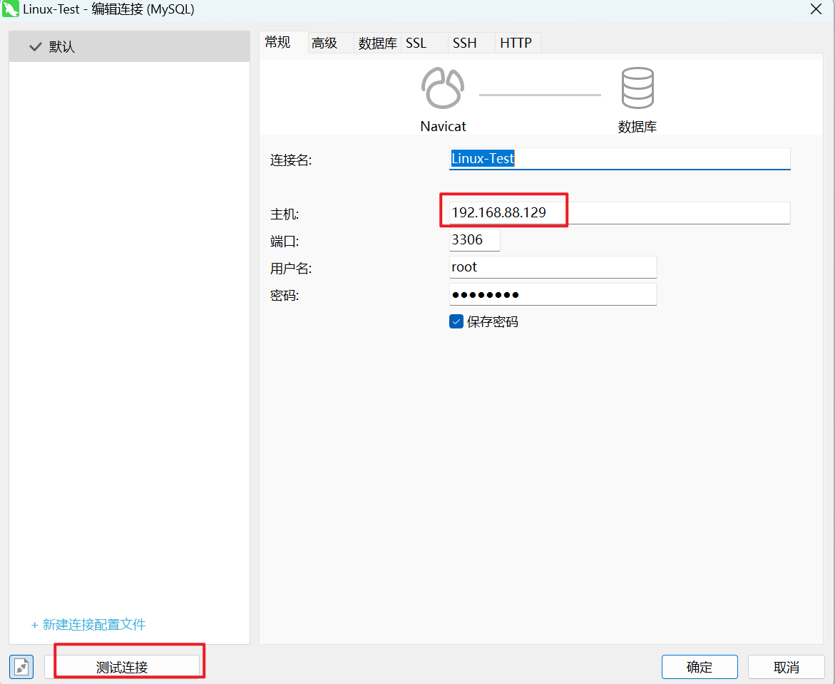Confirm with the 确定 button
Screen dimensions: 835x684
699,667
